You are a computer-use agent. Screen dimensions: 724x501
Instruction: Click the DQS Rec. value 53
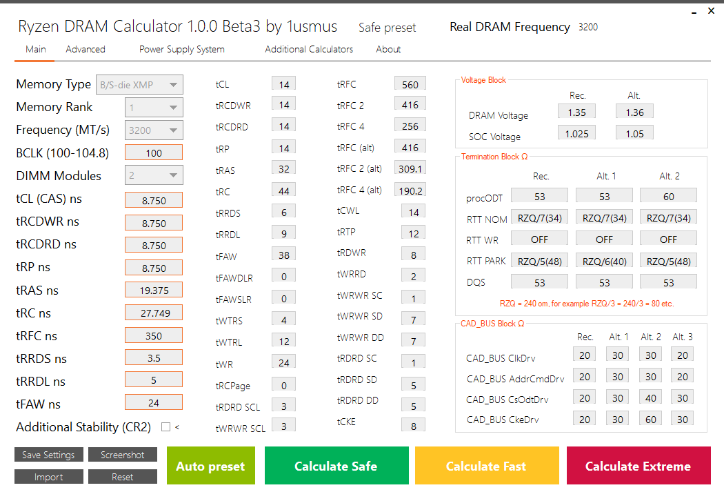coord(539,282)
